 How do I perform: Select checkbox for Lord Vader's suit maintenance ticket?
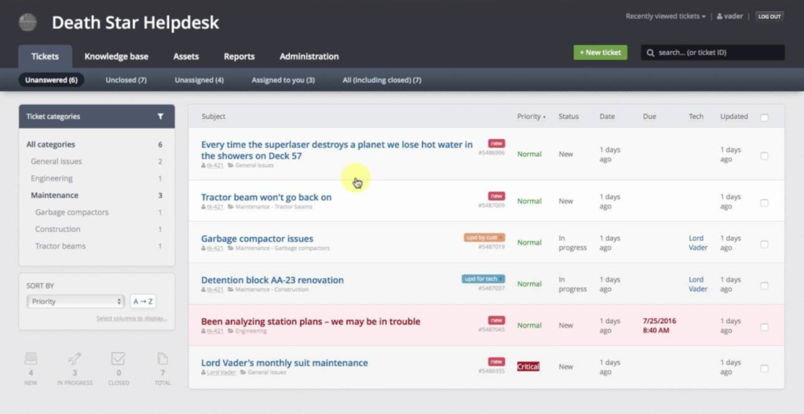tap(764, 368)
